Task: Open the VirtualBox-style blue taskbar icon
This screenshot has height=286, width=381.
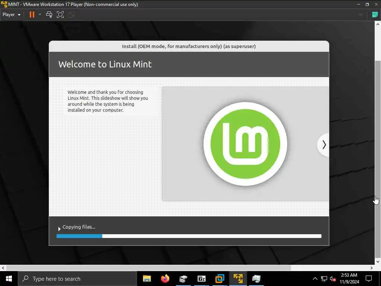Action: click(220, 279)
